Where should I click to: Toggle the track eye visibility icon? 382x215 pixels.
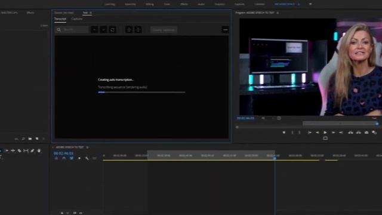click(x=81, y=213)
